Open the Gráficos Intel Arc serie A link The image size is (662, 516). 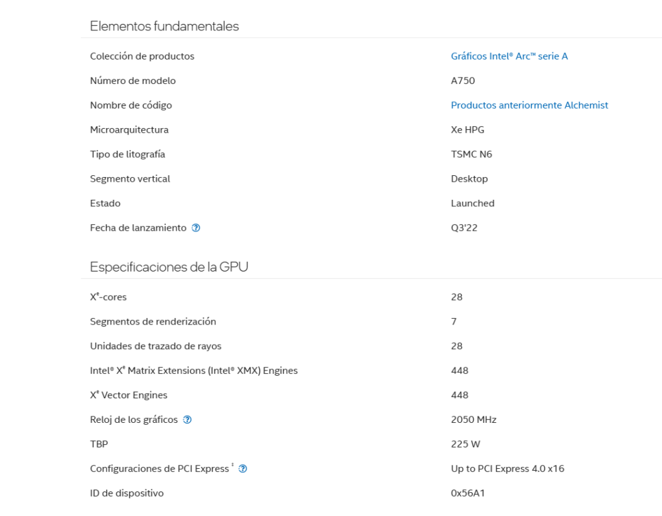(x=509, y=56)
